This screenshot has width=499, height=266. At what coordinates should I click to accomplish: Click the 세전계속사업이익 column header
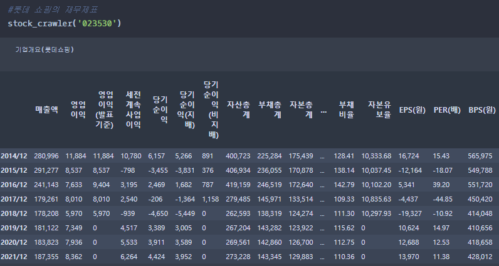point(133,110)
